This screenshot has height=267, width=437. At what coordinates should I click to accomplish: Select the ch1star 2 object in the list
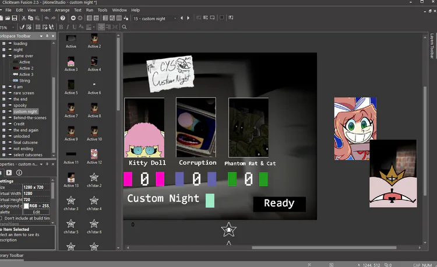(x=94, y=180)
